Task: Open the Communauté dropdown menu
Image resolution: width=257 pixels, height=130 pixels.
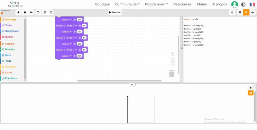Action: pyautogui.click(x=127, y=4)
